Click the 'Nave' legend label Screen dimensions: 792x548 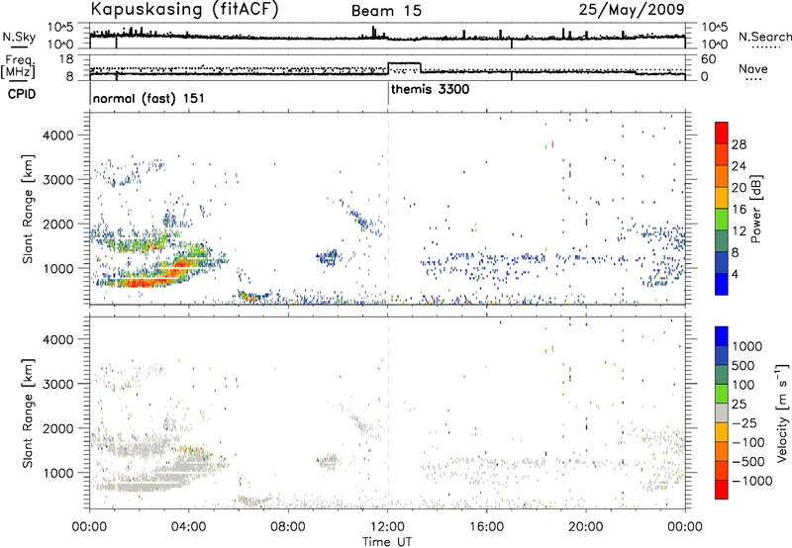pos(753,69)
